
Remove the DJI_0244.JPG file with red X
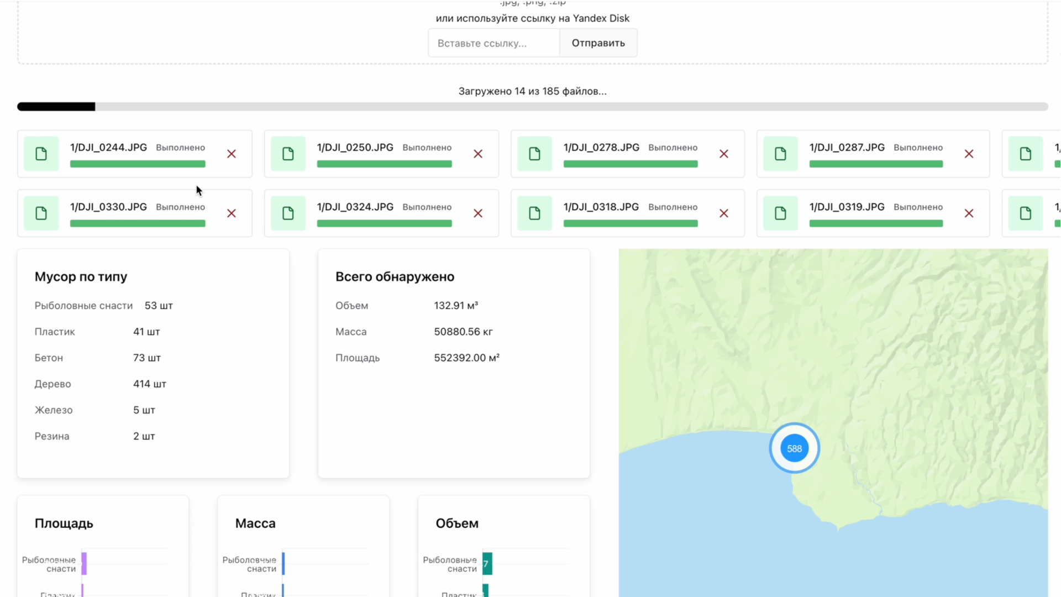coord(232,154)
